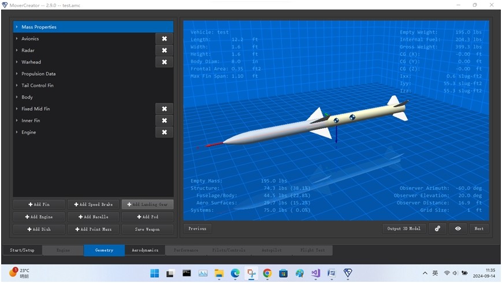Open the Engine tab in the bottom tab bar
502x283 pixels.
[x=63, y=250]
